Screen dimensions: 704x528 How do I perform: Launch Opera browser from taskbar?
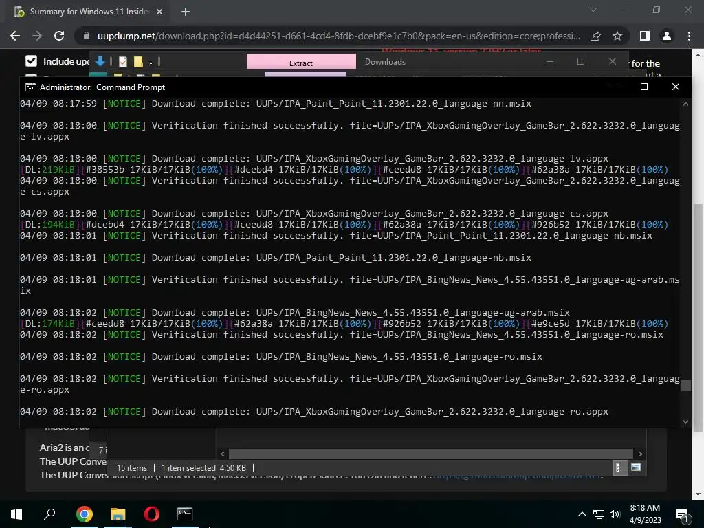pyautogui.click(x=152, y=514)
